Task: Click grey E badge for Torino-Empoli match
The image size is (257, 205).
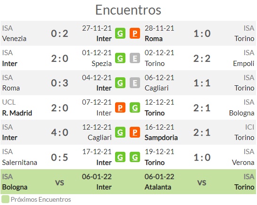Action: 135,58
